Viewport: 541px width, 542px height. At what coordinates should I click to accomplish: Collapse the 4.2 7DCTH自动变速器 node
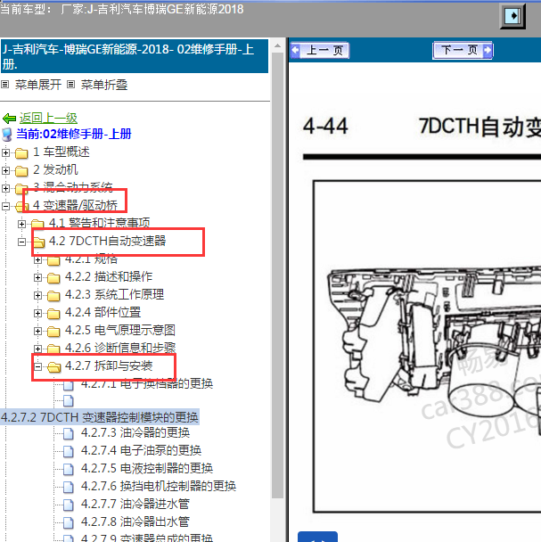click(21, 242)
